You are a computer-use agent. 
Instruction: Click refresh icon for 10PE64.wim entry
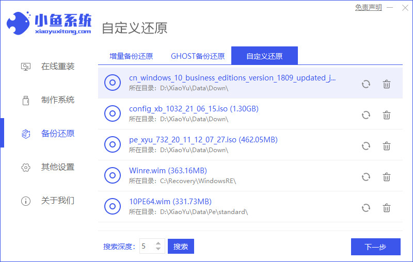(x=366, y=208)
